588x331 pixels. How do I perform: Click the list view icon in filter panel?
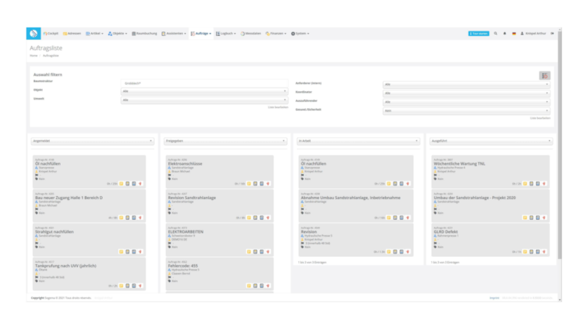click(x=544, y=76)
